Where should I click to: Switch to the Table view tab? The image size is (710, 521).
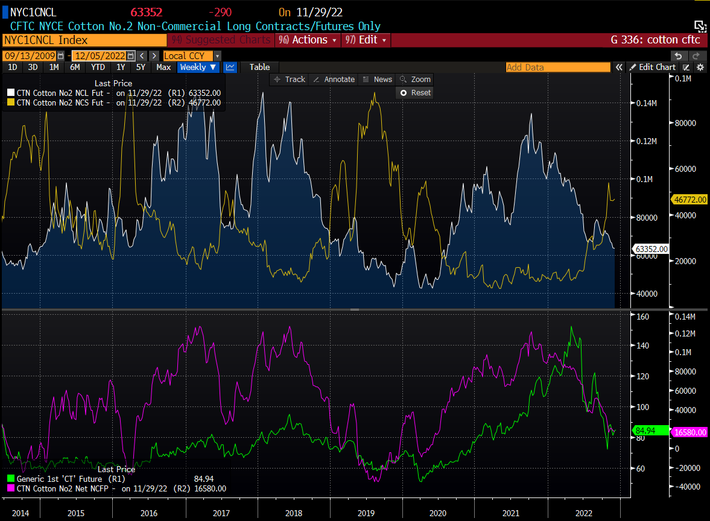(x=259, y=68)
